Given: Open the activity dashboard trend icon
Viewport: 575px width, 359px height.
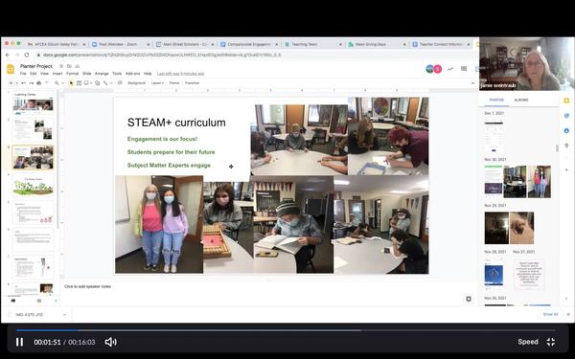Looking at the screenshot, I should (x=449, y=69).
